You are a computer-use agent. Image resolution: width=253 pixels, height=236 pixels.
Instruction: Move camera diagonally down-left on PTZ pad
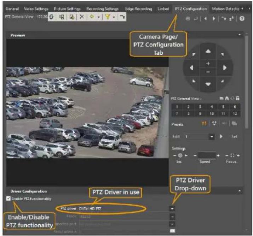[x=194, y=81]
